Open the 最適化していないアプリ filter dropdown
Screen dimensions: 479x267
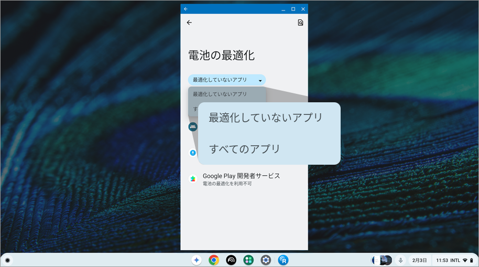tap(227, 80)
